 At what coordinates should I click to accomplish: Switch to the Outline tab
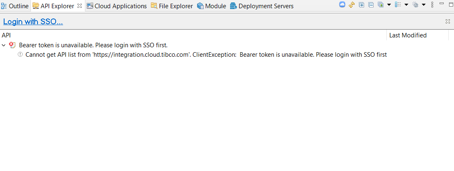click(15, 6)
